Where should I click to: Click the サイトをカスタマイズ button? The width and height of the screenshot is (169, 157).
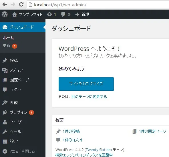86,84
